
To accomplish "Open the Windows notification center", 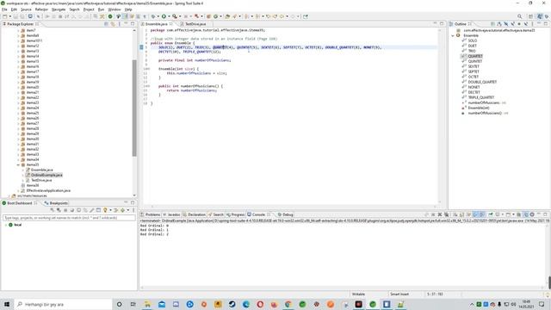I will (x=542, y=304).
